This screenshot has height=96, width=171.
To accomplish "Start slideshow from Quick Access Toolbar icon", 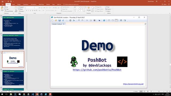I will click(x=11, y=1).
